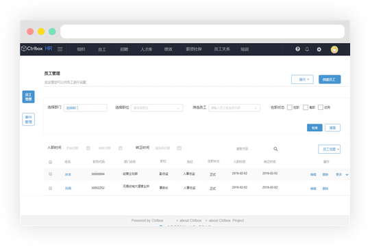Click the hamburger menu icon beside Ctrlbox HR
This screenshot has width=370, height=246.
pos(60,49)
